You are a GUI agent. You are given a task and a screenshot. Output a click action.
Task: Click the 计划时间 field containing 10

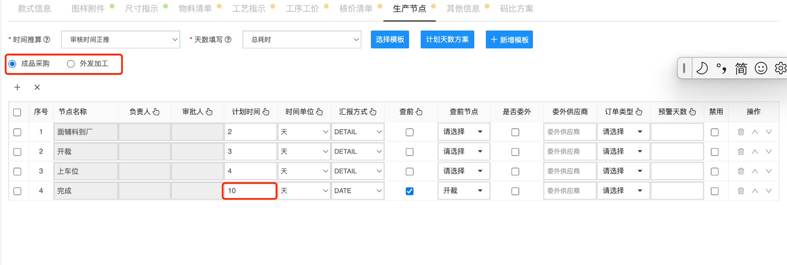[x=250, y=191]
